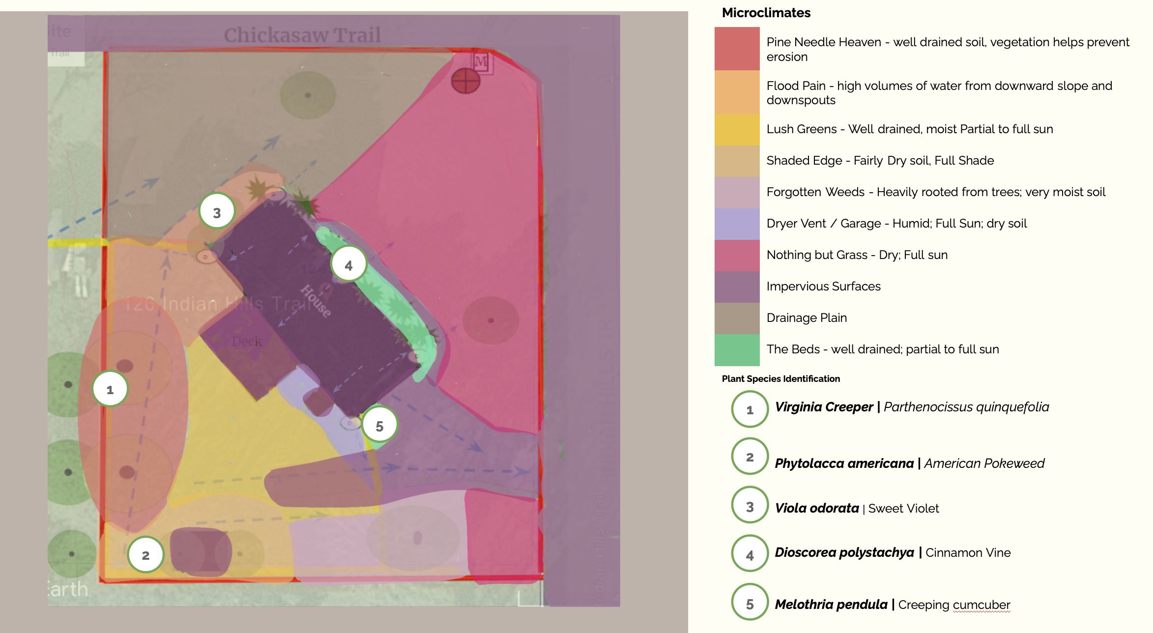Click legend circle 1 beside Virginia Creeper
Viewport: 1153px width, 633px height.
point(749,409)
